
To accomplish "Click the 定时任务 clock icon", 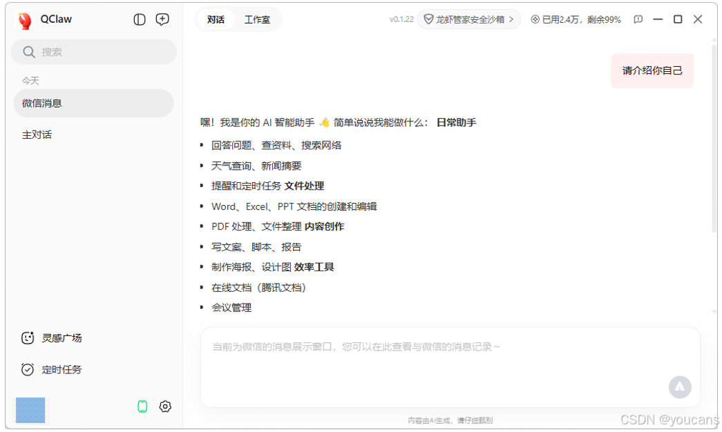I will pyautogui.click(x=28, y=369).
